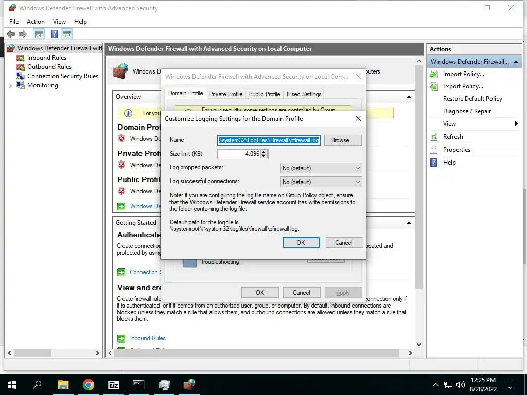Open the Action menu

[36, 22]
